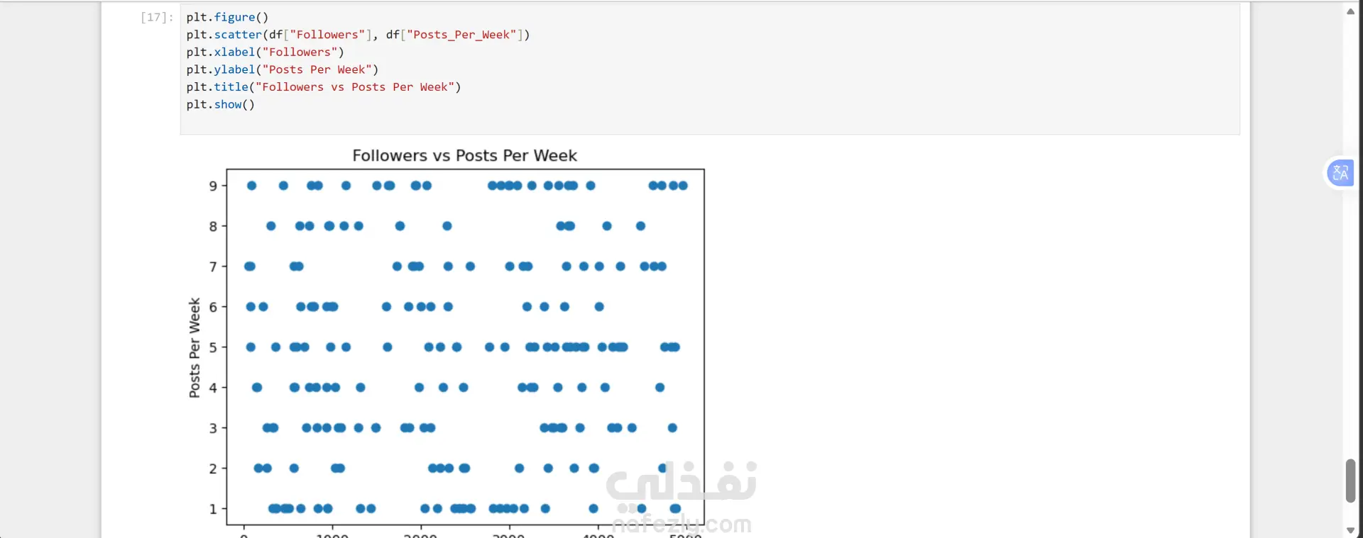Click the scrollbar up arrow

[x=1350, y=11]
